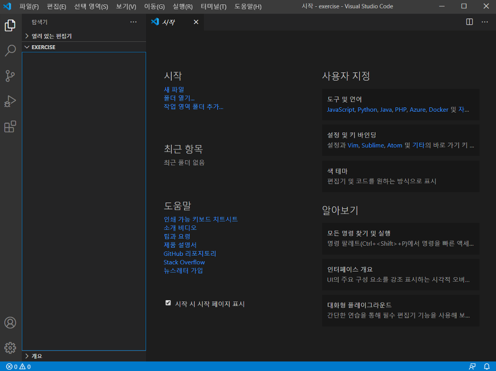The image size is (496, 371).
Task: Expand the 개요 section
Action: pos(84,356)
